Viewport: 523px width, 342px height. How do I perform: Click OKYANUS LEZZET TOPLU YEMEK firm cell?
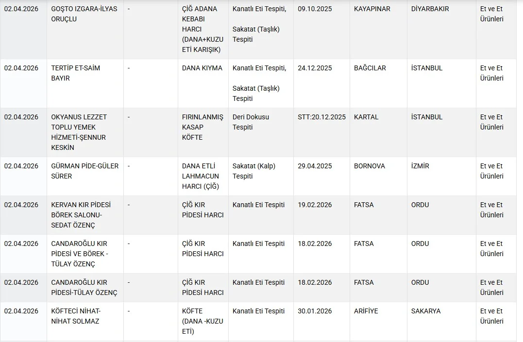coord(79,132)
